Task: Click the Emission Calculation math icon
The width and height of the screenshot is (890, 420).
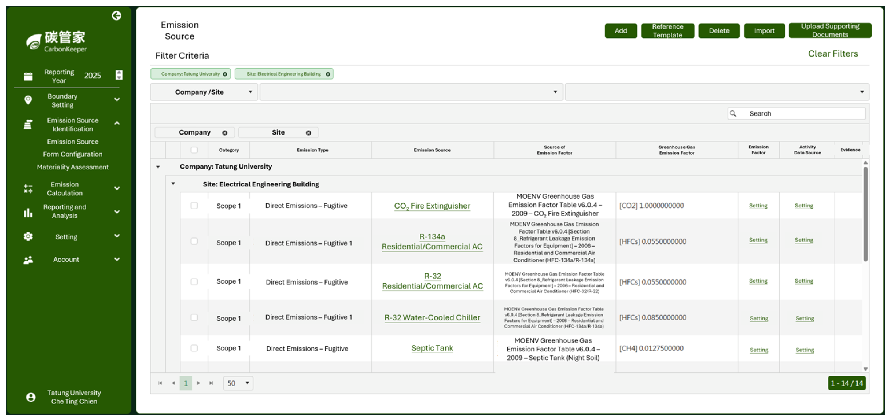Action: click(28, 189)
